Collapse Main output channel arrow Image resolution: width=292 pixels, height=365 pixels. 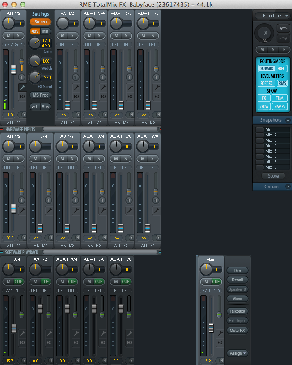[x=221, y=361]
